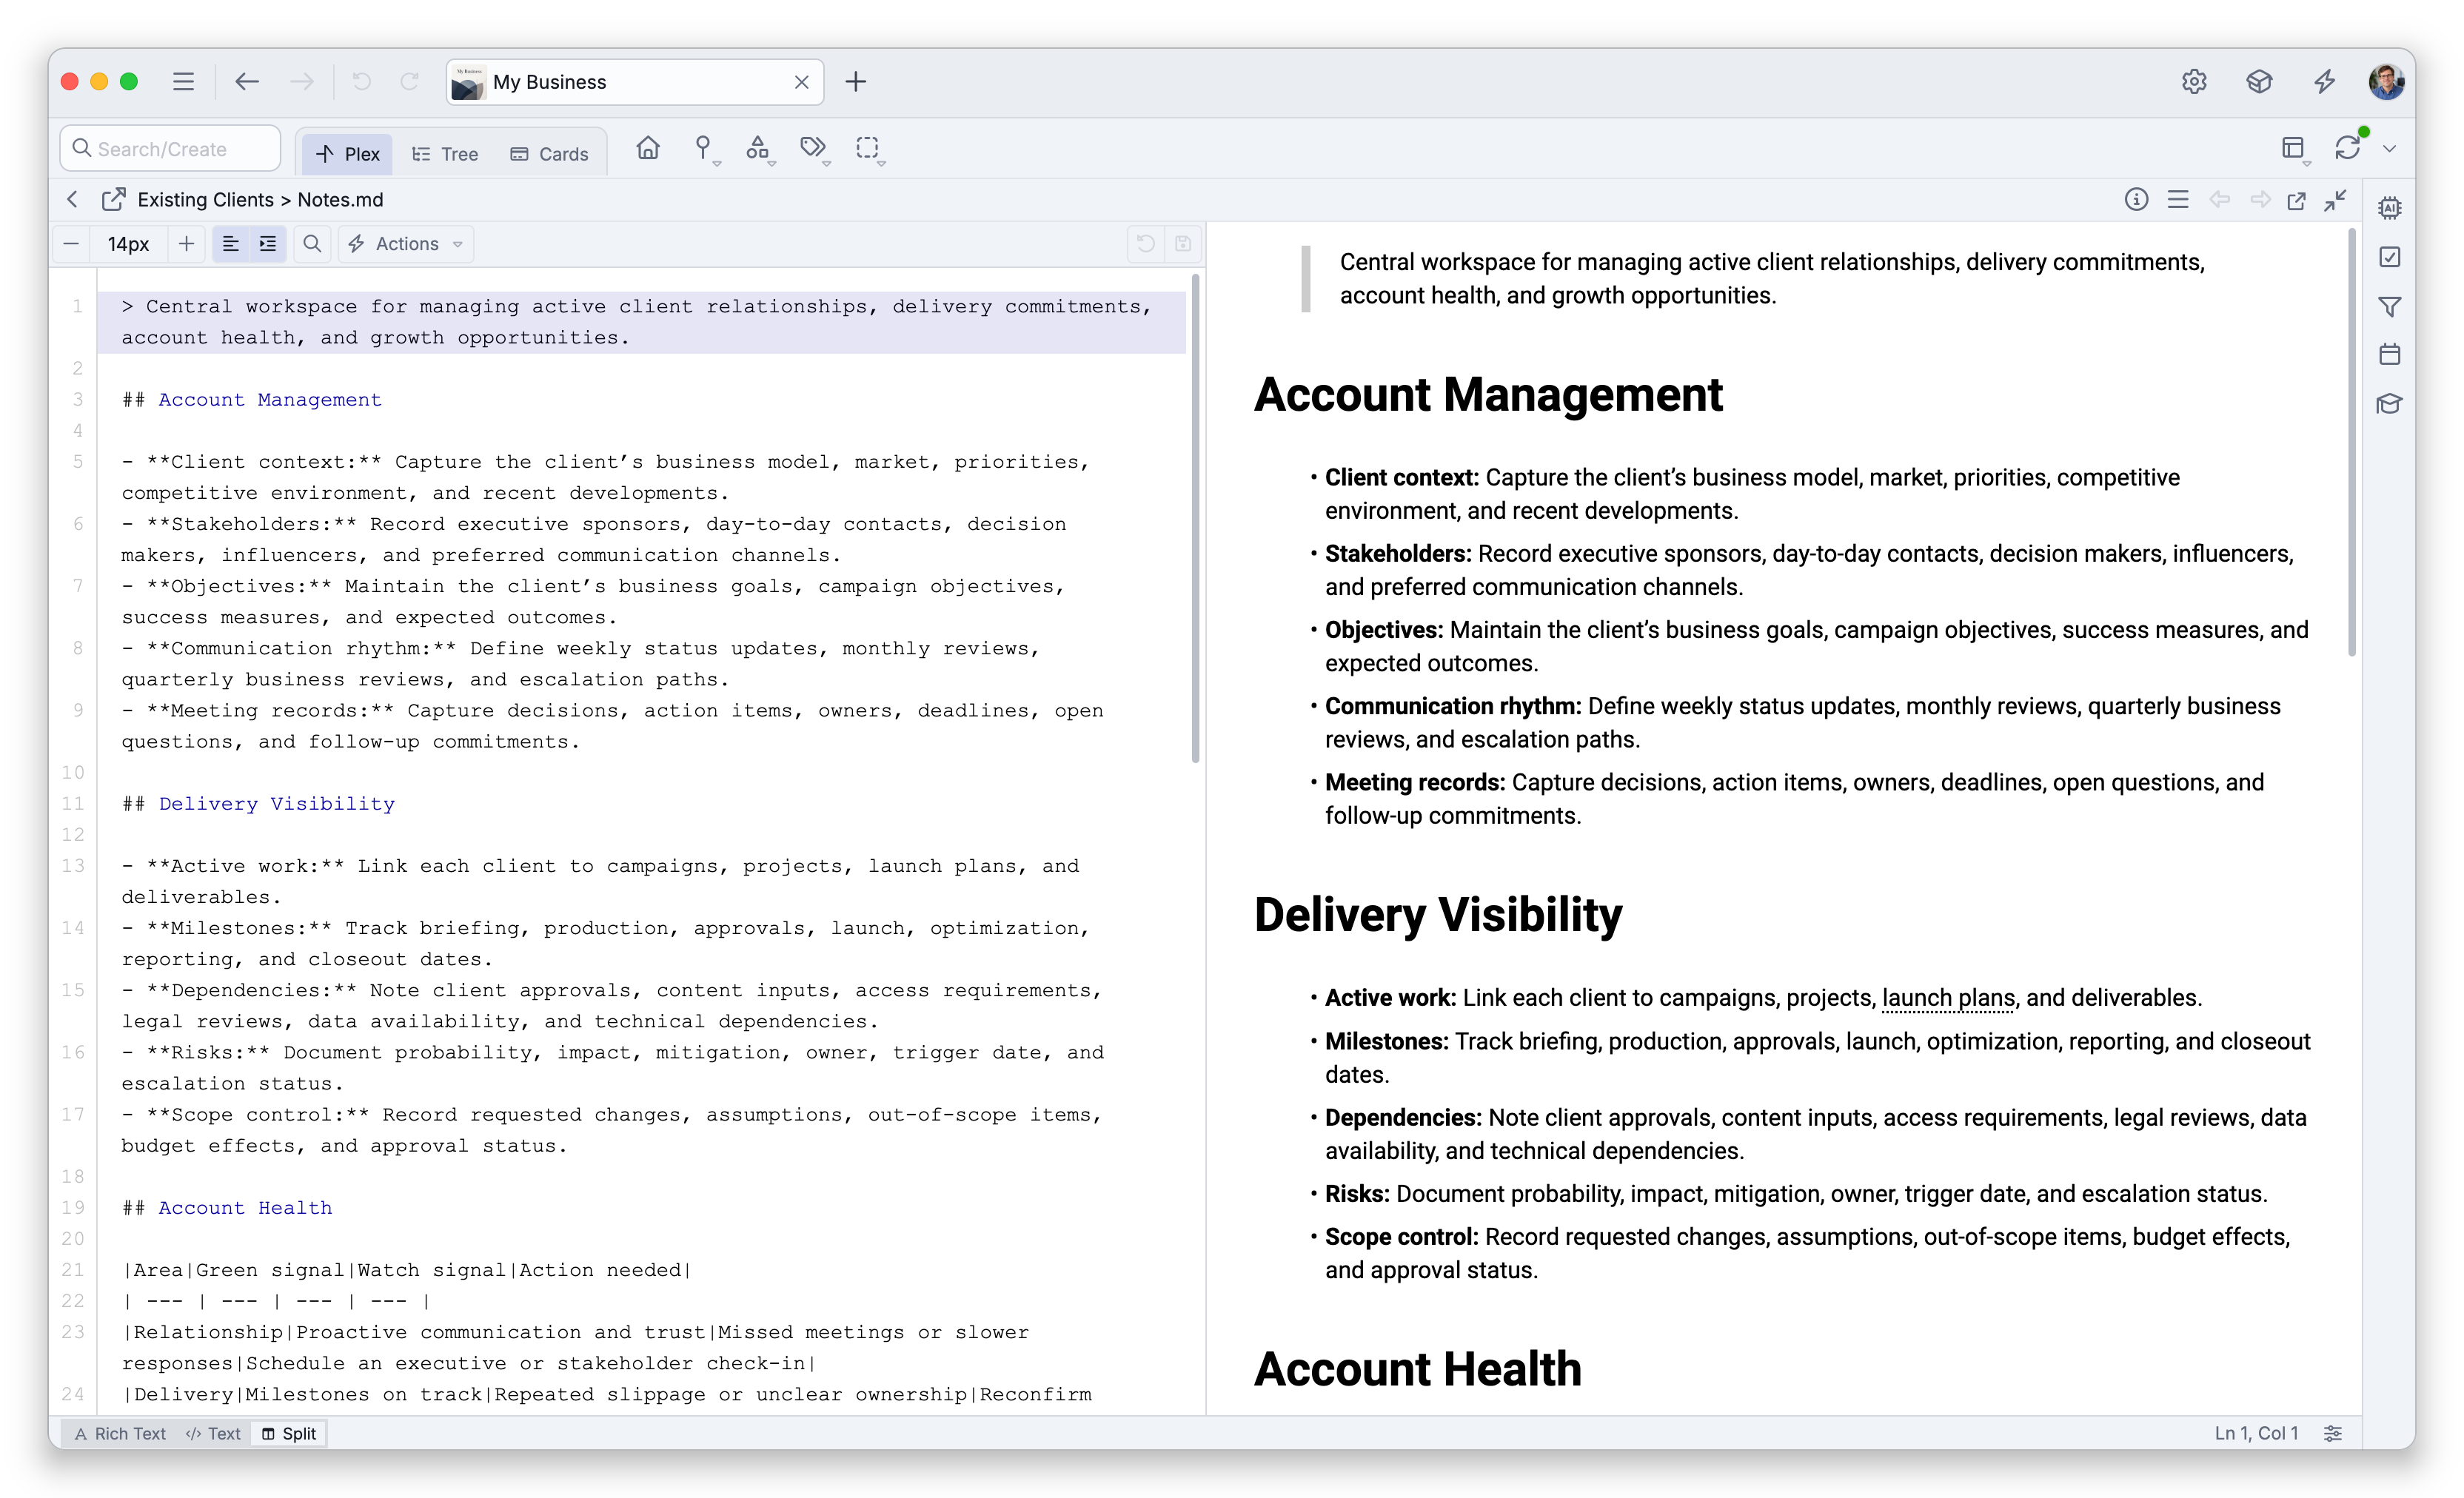Switch to Rich Text editing mode
Screen dimensions: 2464x1498
click(x=120, y=1433)
